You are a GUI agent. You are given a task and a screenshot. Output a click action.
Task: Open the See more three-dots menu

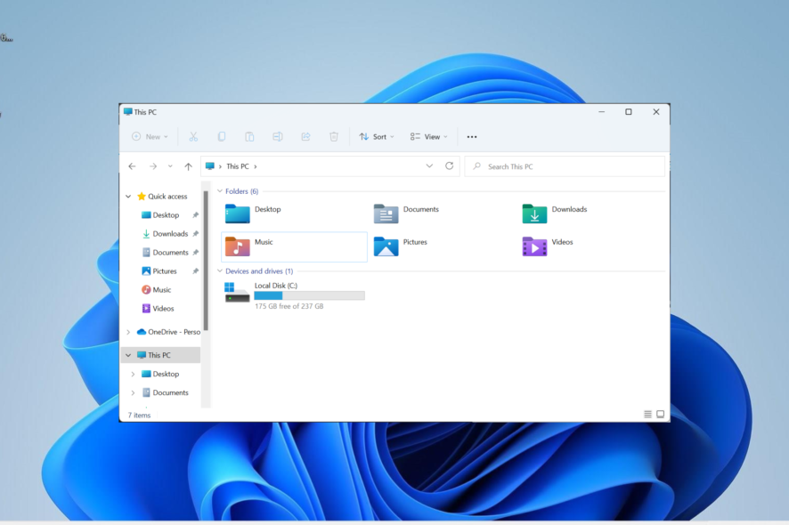tap(471, 137)
